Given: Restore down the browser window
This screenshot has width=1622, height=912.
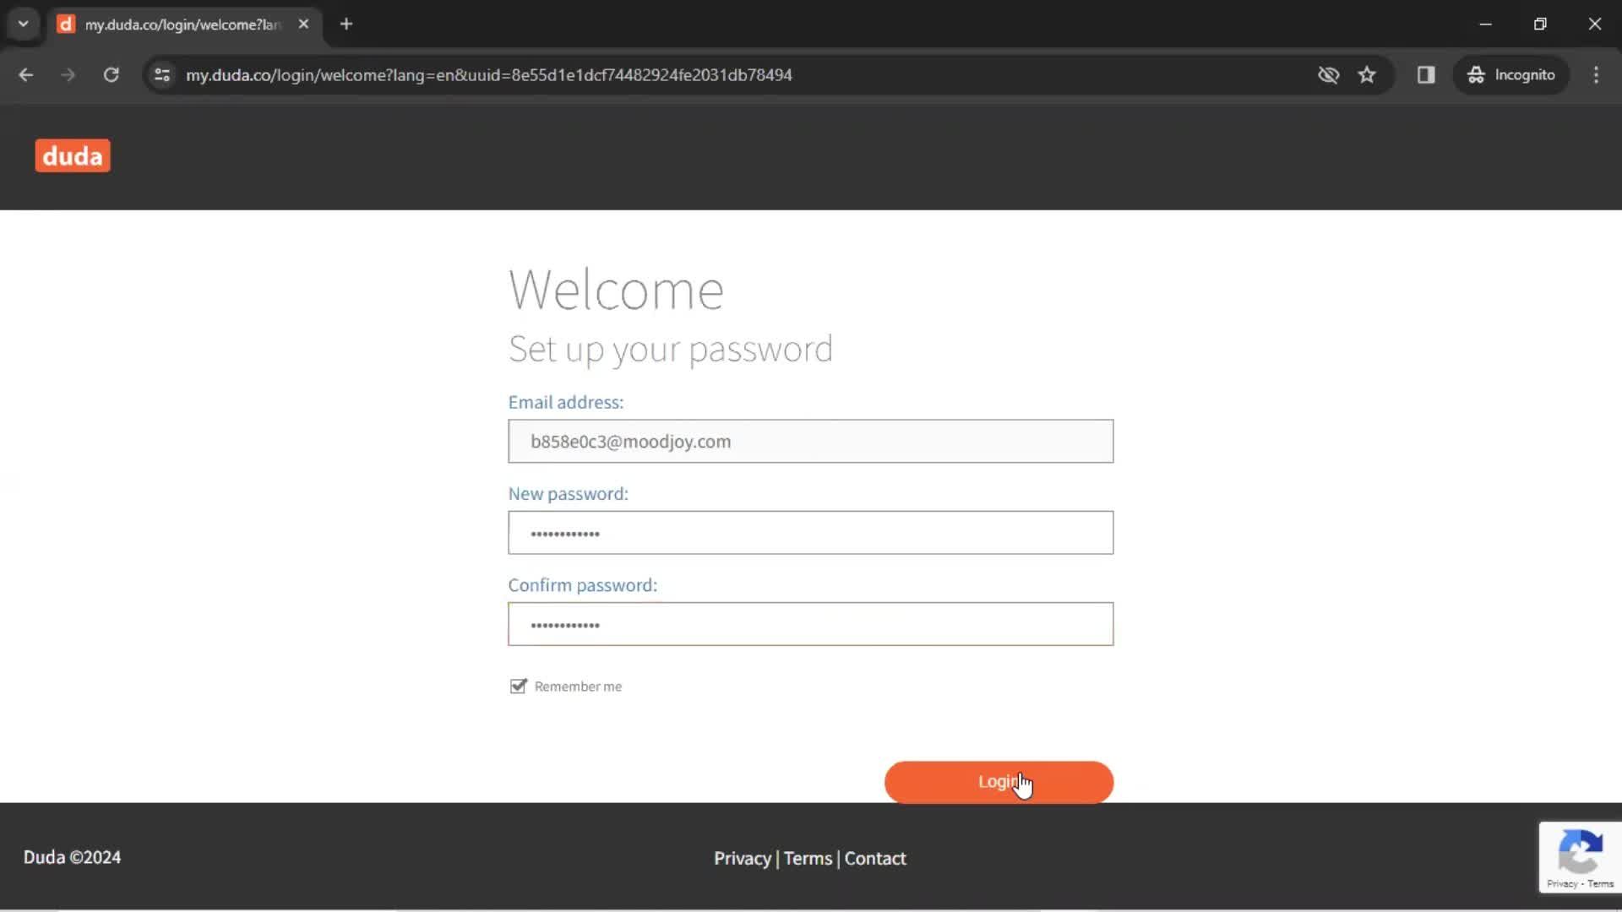Looking at the screenshot, I should coord(1540,24).
